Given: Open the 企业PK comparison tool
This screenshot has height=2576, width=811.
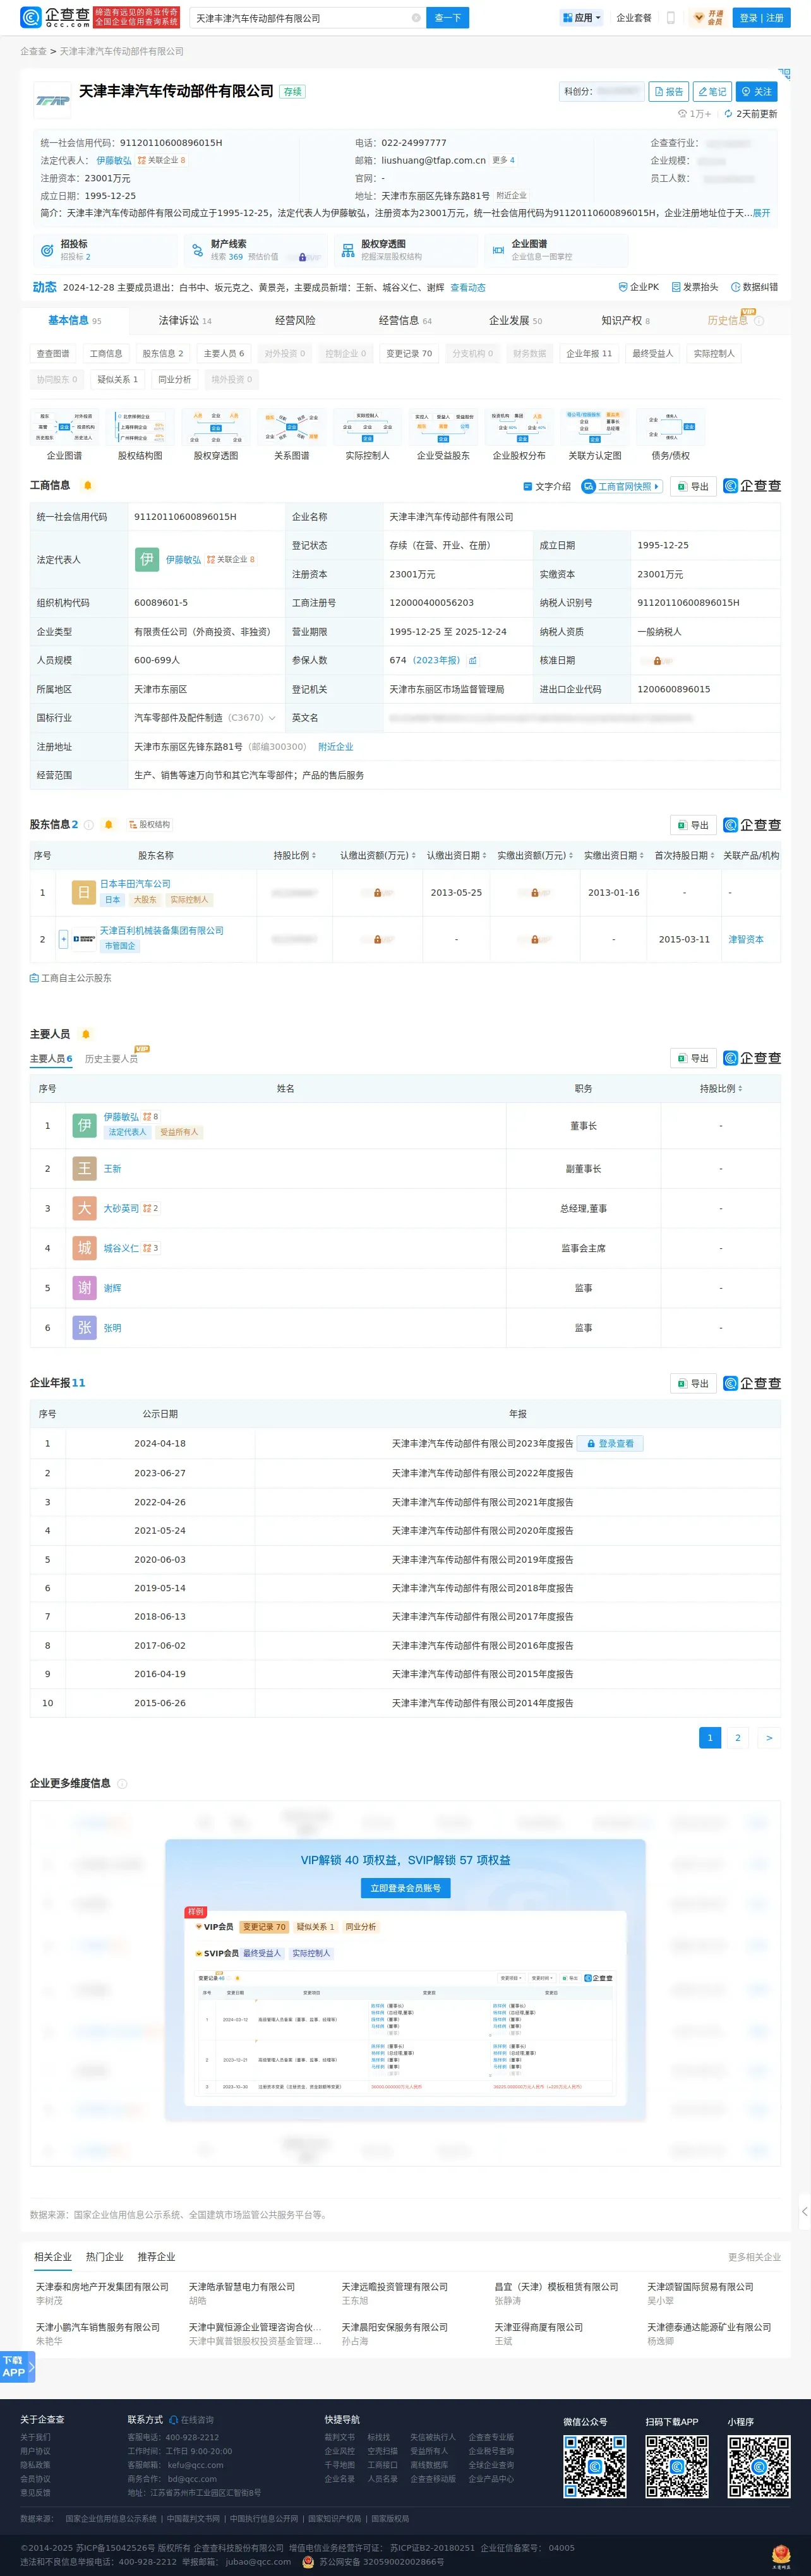Looking at the screenshot, I should (639, 287).
